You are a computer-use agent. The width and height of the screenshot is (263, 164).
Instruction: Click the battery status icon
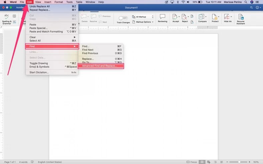click(200, 2)
